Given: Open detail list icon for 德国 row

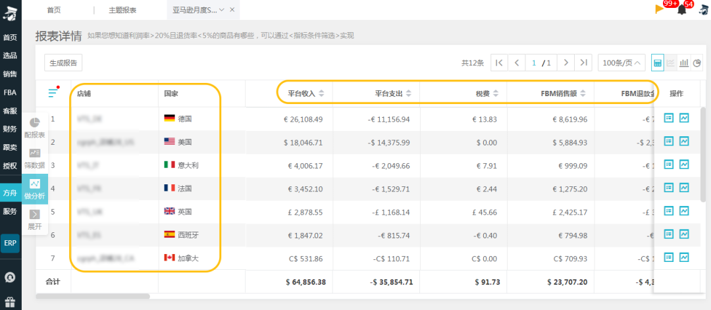Looking at the screenshot, I should click(x=668, y=118).
